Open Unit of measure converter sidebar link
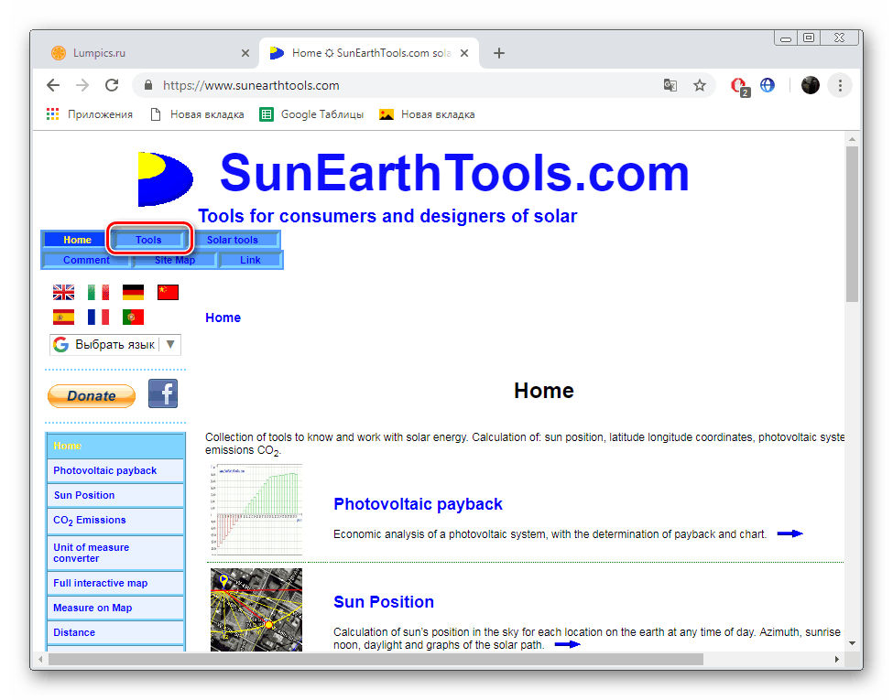The height and width of the screenshot is (700, 893). click(115, 553)
